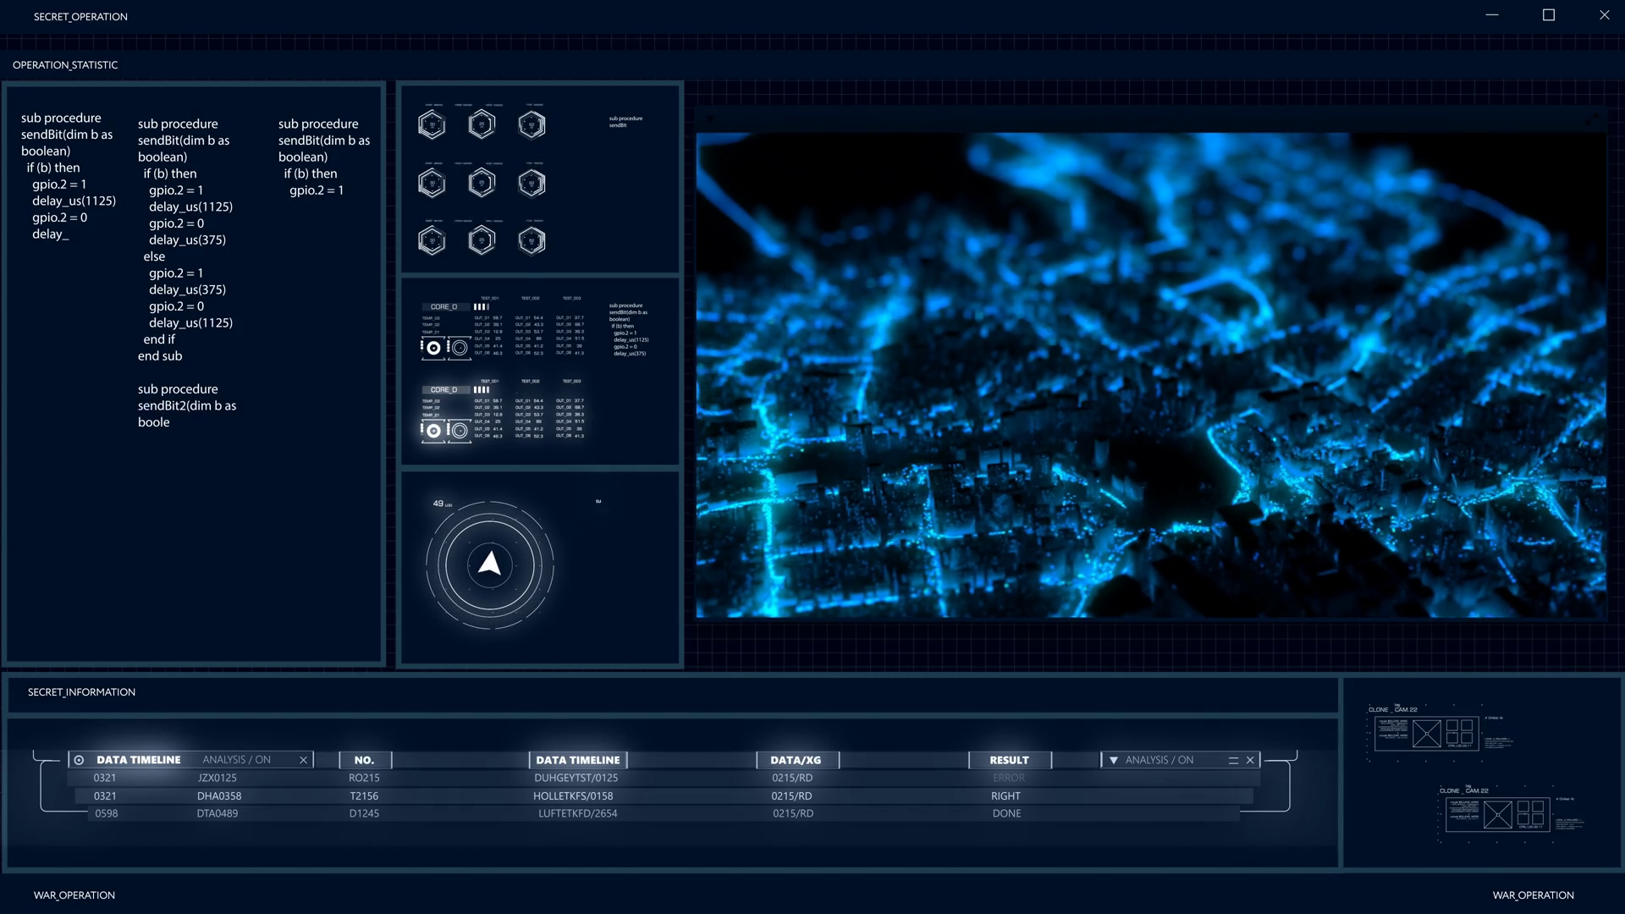Image resolution: width=1625 pixels, height=914 pixels.
Task: Open OPERATION_STATISTIC tab
Action: (65, 65)
